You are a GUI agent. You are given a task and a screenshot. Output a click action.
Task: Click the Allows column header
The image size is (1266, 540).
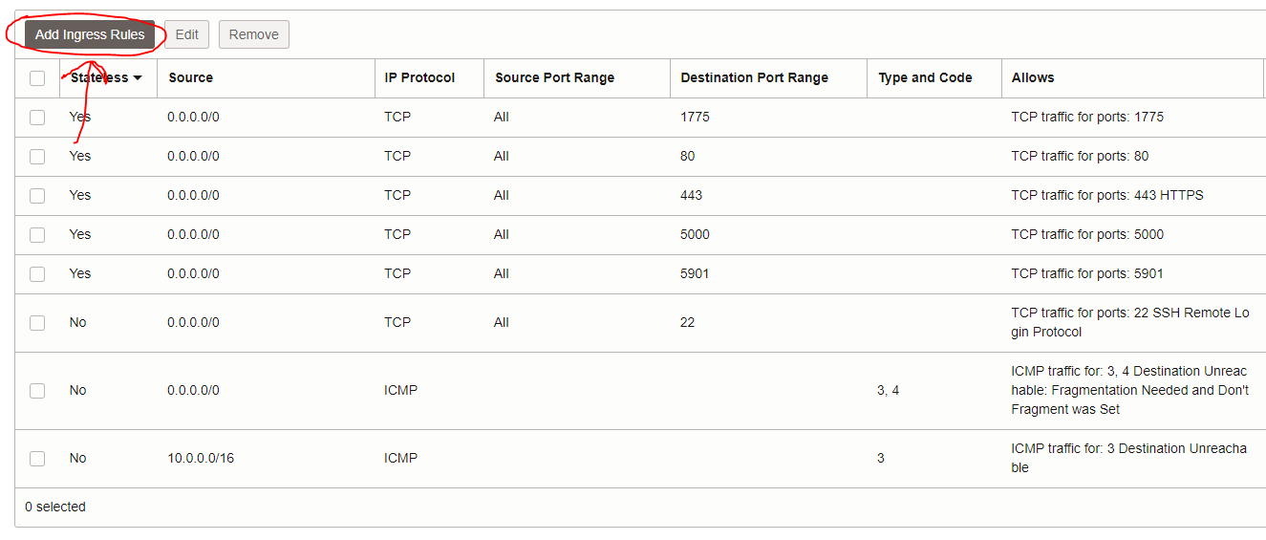(1033, 77)
